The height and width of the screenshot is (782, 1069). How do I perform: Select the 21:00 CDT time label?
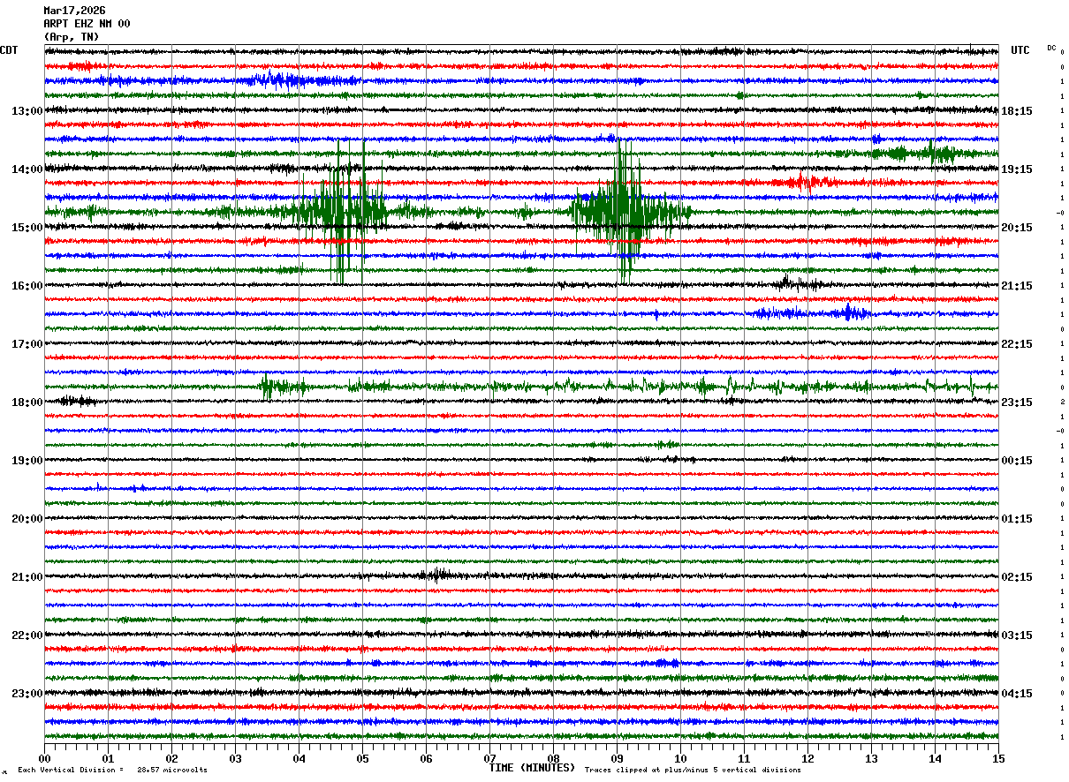[x=27, y=577]
